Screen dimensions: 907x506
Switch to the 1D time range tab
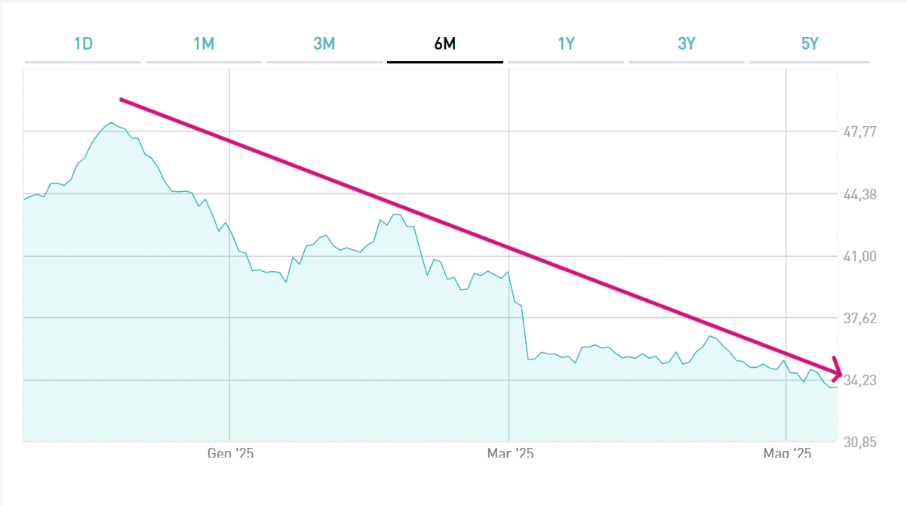(x=83, y=44)
